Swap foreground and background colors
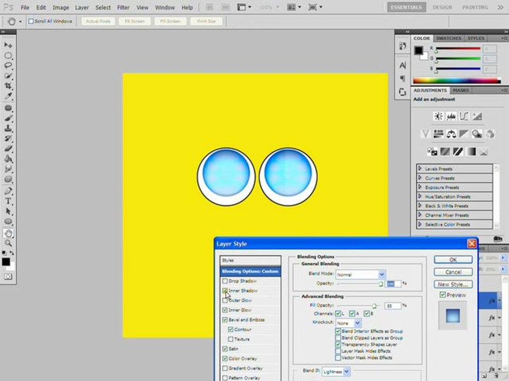The width and height of the screenshot is (509, 381). tap(12, 253)
